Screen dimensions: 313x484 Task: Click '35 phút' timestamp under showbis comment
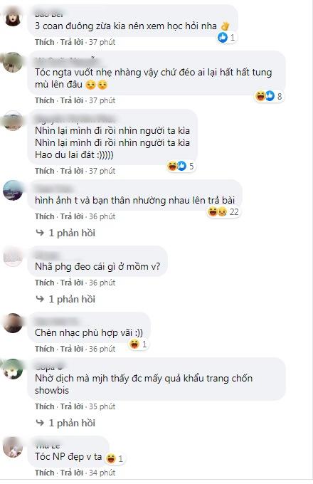pyautogui.click(x=102, y=406)
